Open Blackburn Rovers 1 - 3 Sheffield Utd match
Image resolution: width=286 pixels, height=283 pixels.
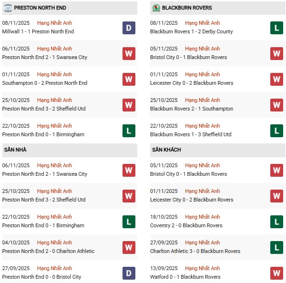[191, 134]
